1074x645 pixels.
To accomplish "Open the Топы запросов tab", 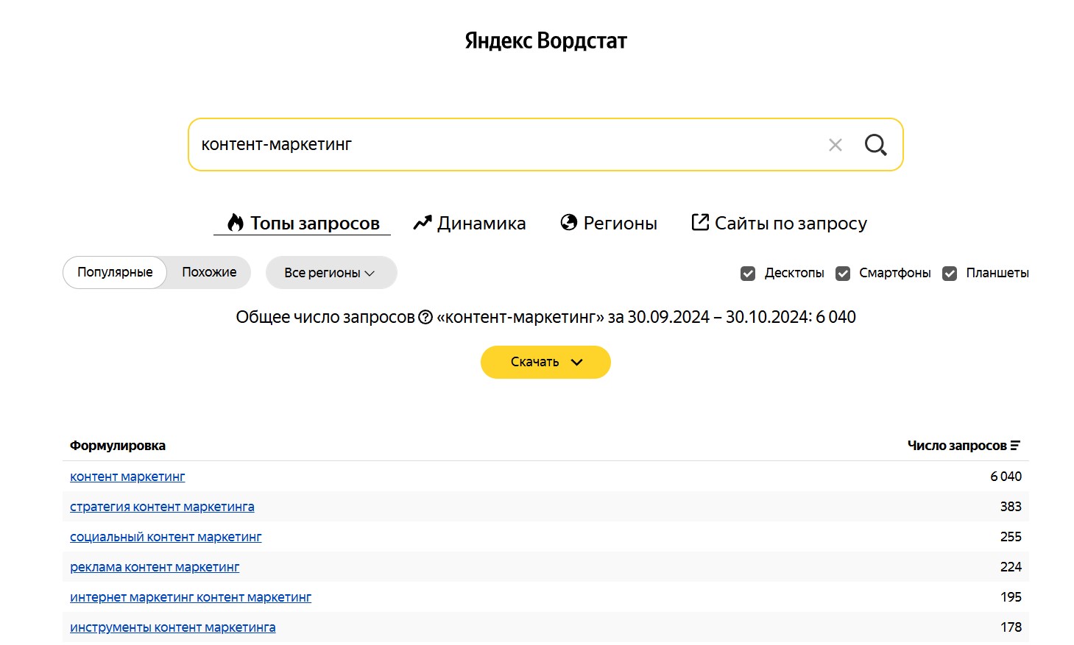I will coord(302,223).
